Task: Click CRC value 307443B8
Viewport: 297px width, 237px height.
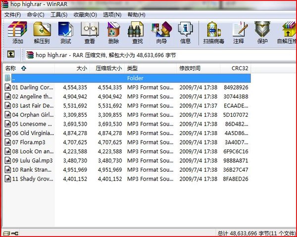Action: pos(236,96)
